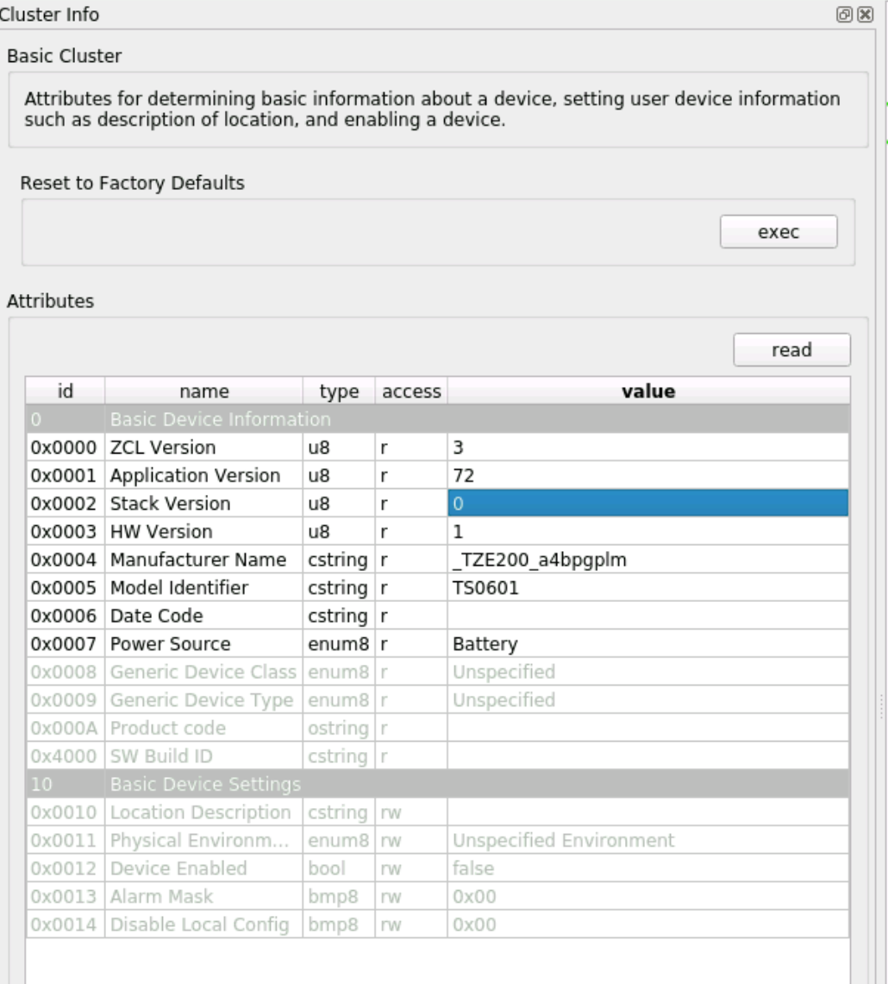Click the 0x0004 id cell
The height and width of the screenshot is (984, 888).
(66, 560)
